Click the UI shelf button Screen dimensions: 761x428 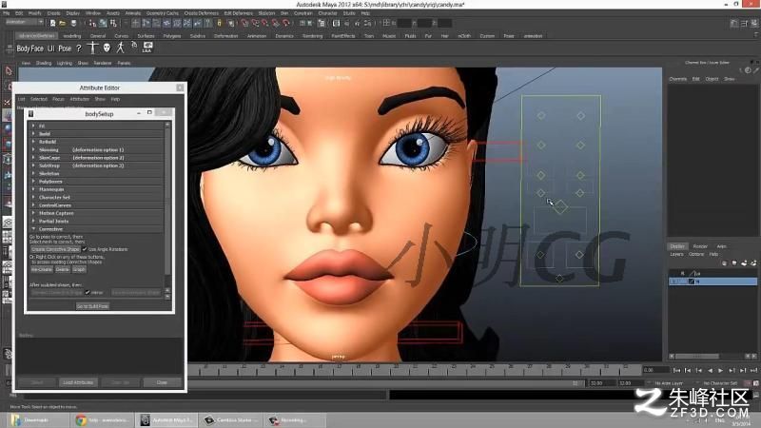[51, 49]
